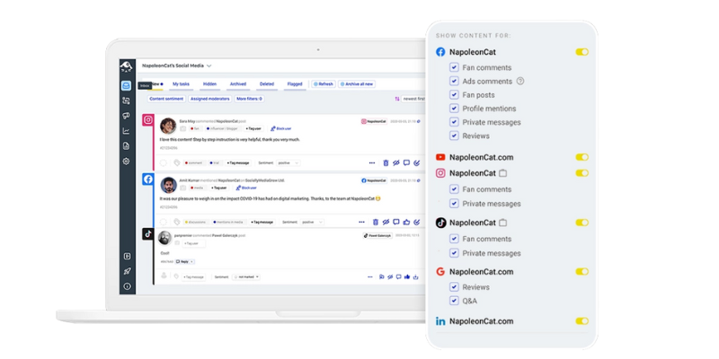Disable the LinkedIn NapoleonCat.com toggle
The image size is (719, 359).
pos(581,320)
